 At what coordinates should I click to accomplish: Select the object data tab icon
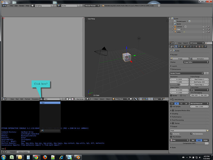point(194,46)
